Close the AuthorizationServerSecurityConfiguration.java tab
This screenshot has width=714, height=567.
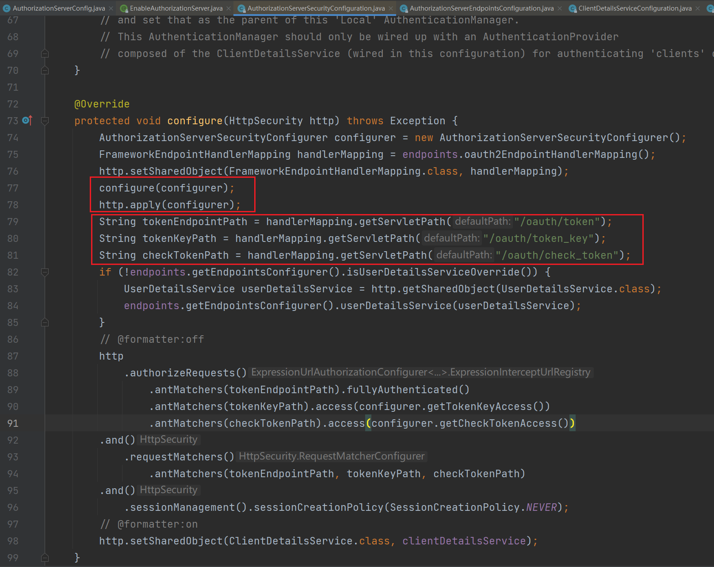coord(391,8)
